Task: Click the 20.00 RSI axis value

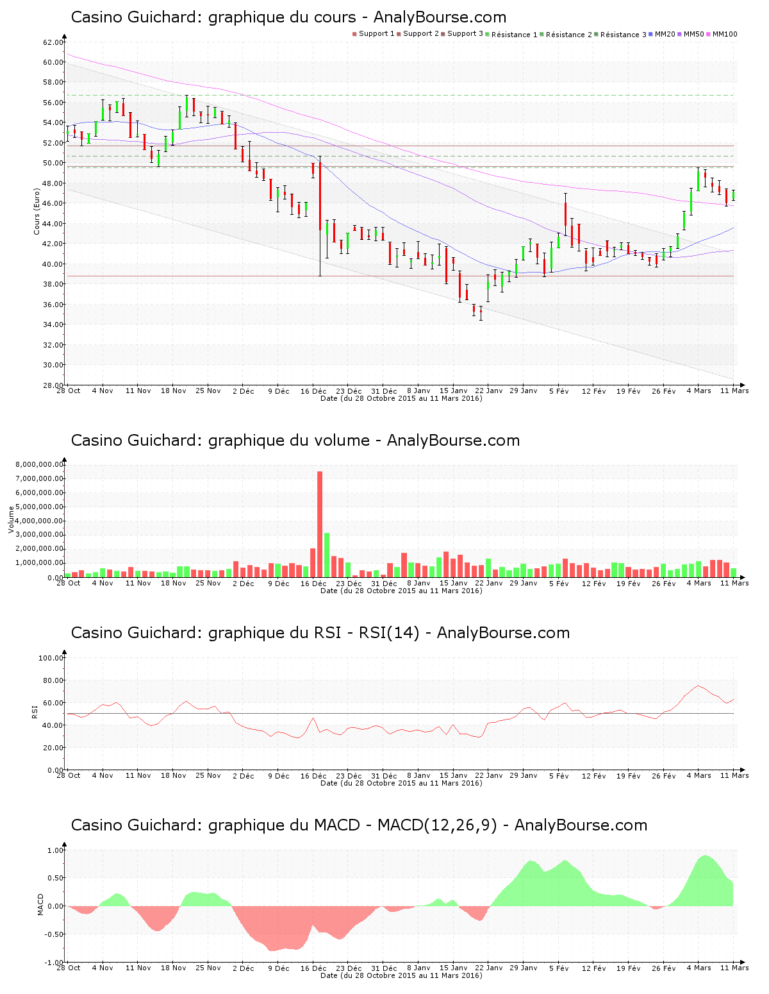Action: pyautogui.click(x=53, y=748)
